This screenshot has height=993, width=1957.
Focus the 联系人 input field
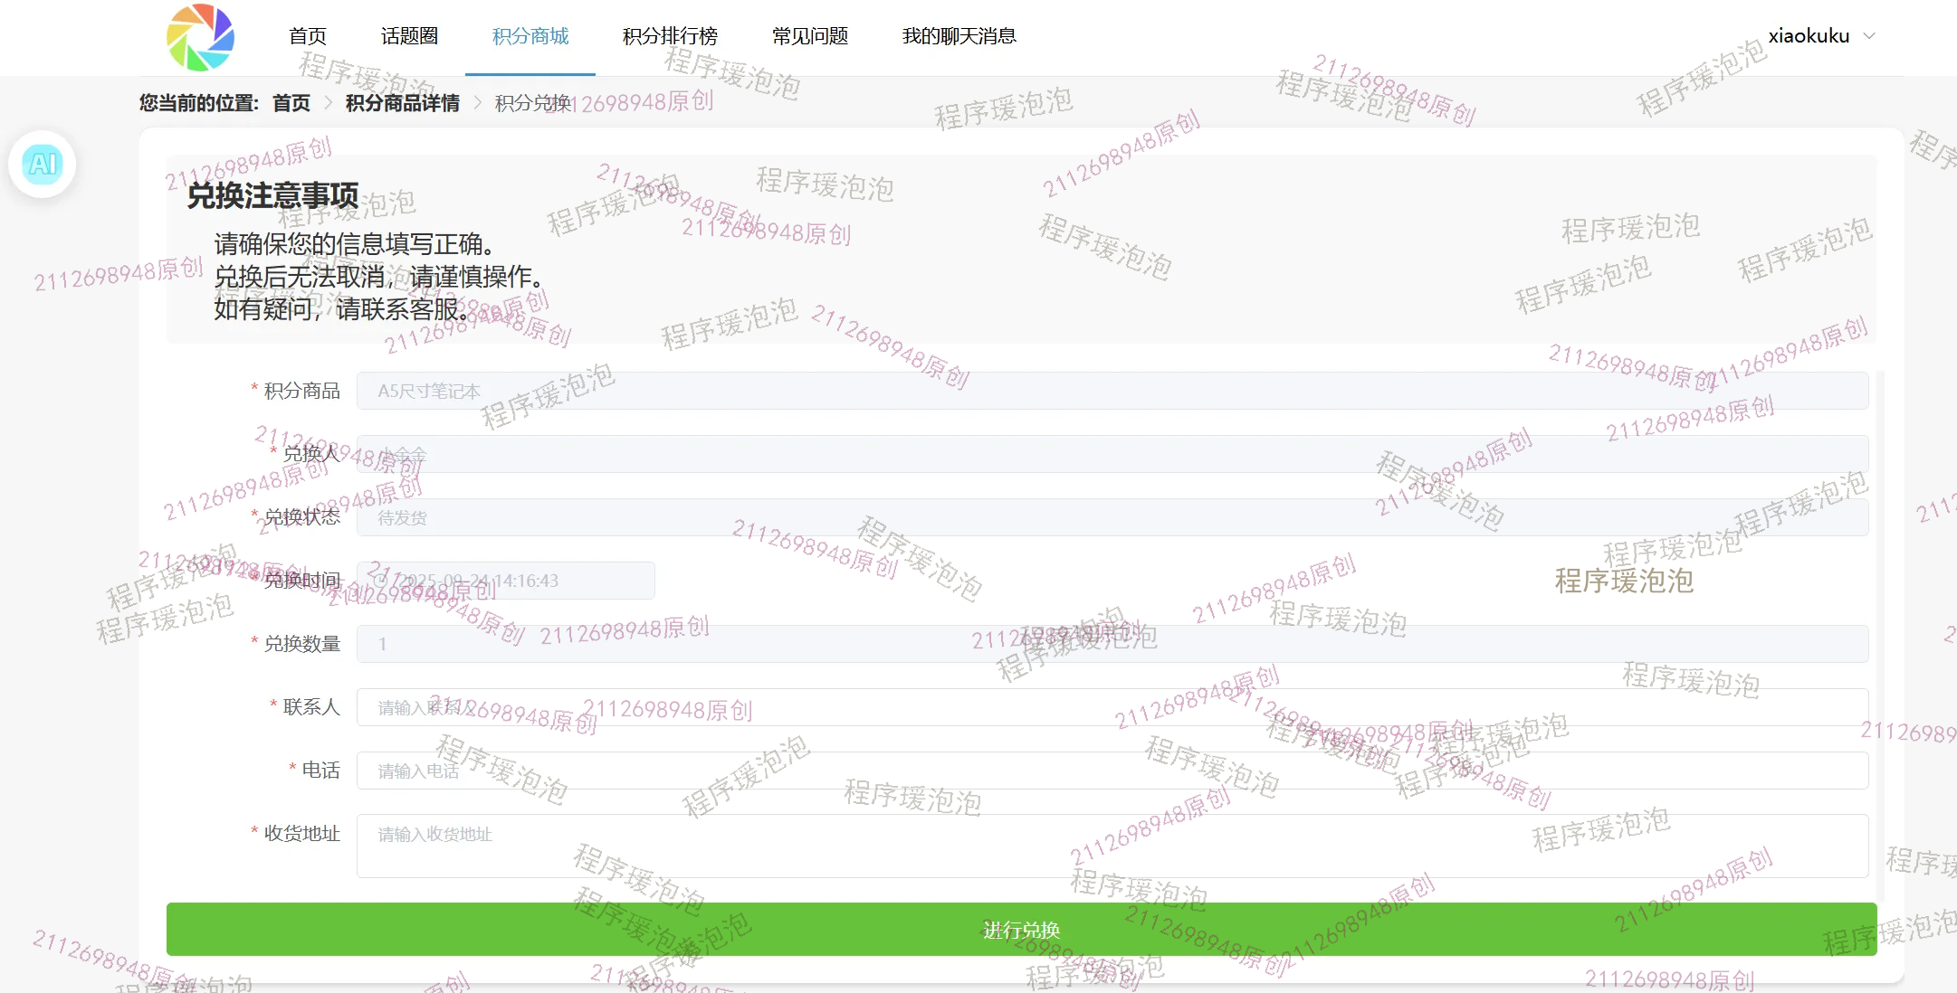[1112, 707]
